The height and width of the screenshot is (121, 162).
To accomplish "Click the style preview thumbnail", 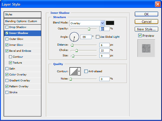I will click(146, 48).
